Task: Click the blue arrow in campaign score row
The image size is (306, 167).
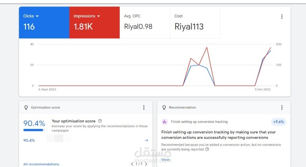Action: coord(146,140)
